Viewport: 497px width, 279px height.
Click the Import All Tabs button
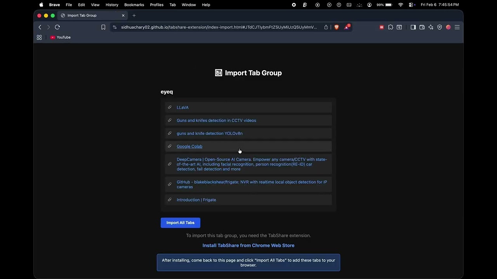click(180, 222)
